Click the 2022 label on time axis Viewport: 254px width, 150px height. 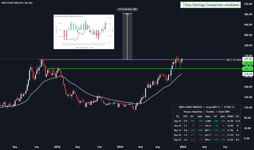coord(57,147)
